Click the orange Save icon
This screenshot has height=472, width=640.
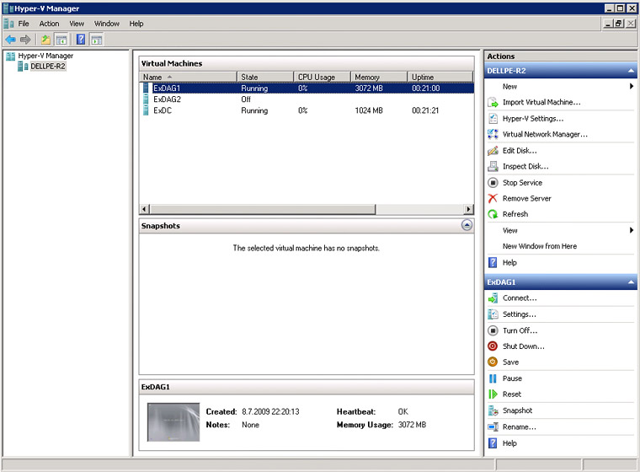(493, 362)
